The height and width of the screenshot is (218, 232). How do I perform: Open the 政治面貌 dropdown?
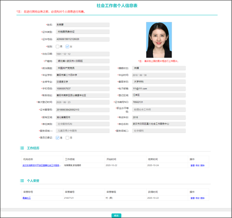83,68
